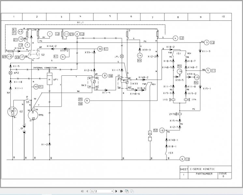Go to the next page arrow
This screenshot has height=195, width=243.
click(116, 191)
